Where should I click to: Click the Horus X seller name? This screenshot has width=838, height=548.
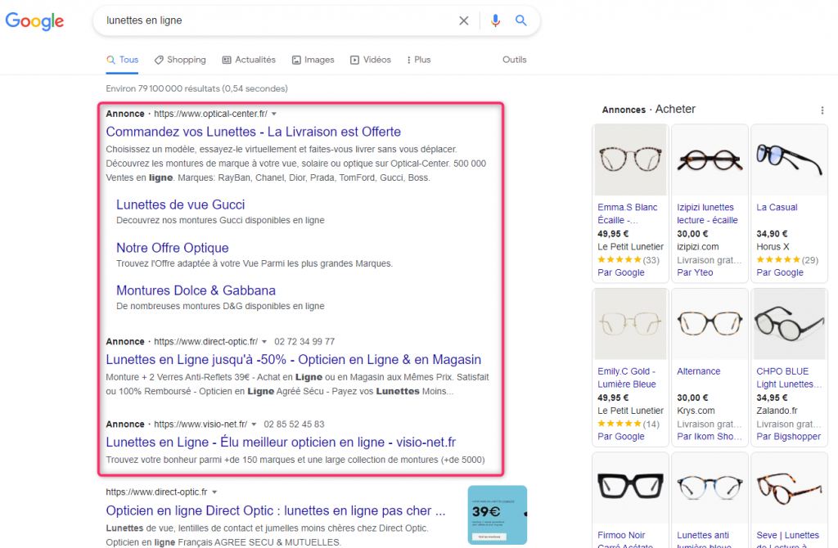[x=773, y=247]
